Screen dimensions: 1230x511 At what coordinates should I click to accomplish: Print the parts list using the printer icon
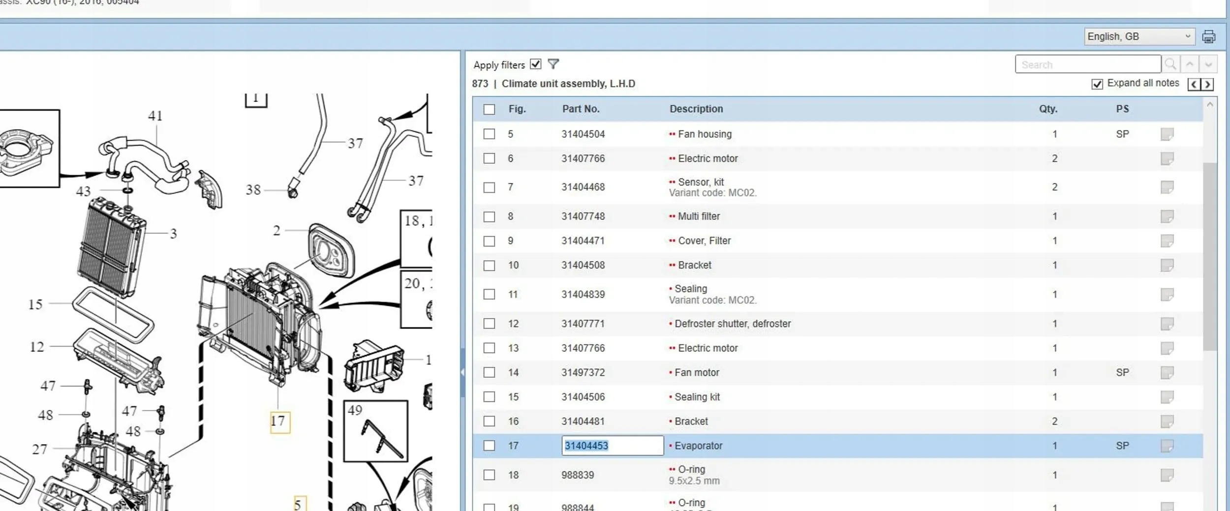coord(1208,36)
